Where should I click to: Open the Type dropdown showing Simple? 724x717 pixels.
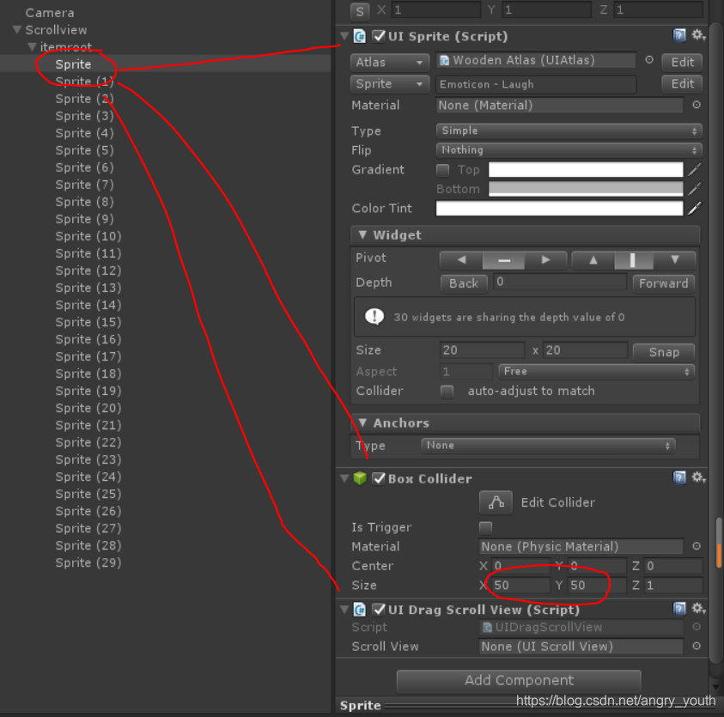click(x=569, y=131)
